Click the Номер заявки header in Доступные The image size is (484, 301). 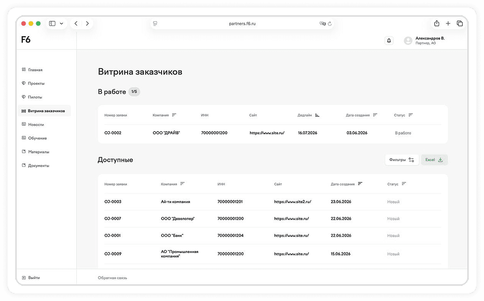(115, 184)
